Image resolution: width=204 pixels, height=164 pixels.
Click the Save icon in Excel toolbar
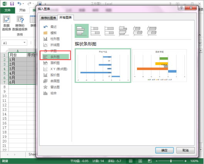12,3
